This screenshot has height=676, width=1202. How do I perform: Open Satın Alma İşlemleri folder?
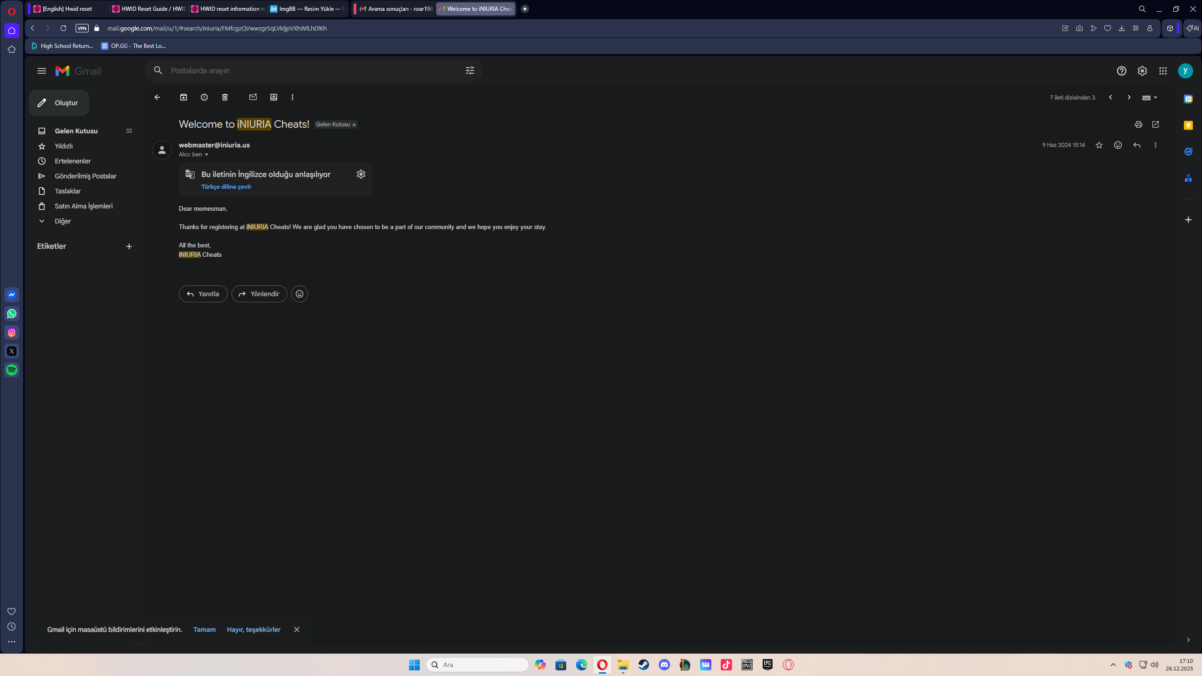[x=84, y=206]
